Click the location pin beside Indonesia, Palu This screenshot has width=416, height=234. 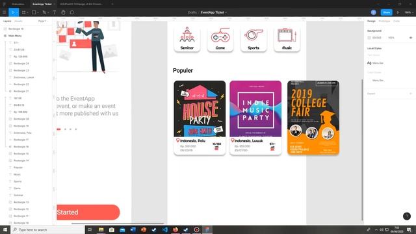pyautogui.click(x=177, y=140)
